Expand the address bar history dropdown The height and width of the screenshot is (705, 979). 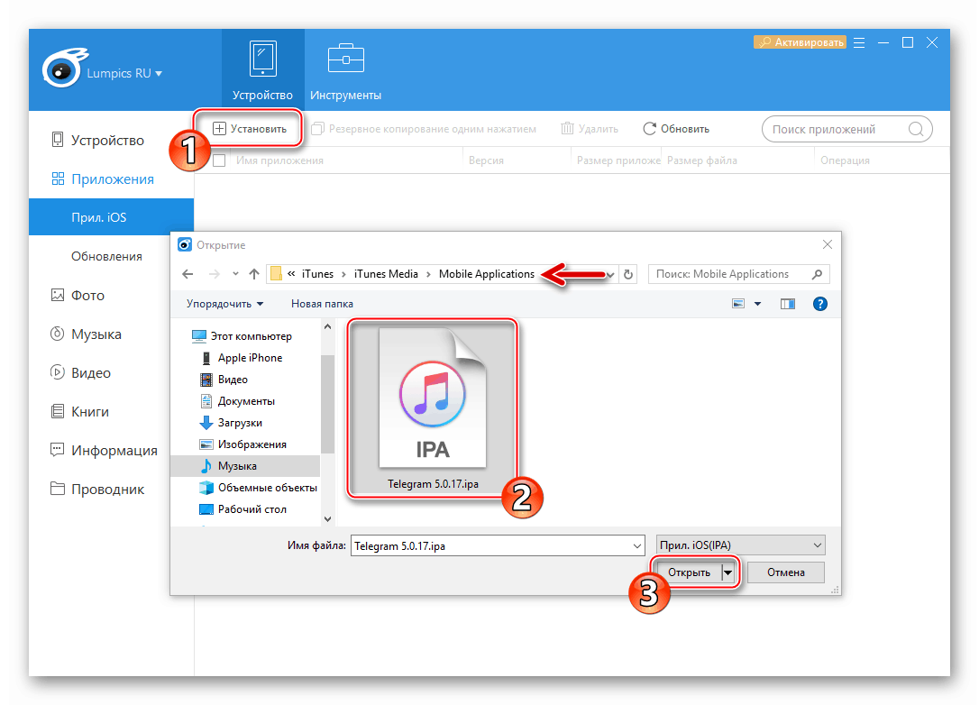(x=610, y=275)
